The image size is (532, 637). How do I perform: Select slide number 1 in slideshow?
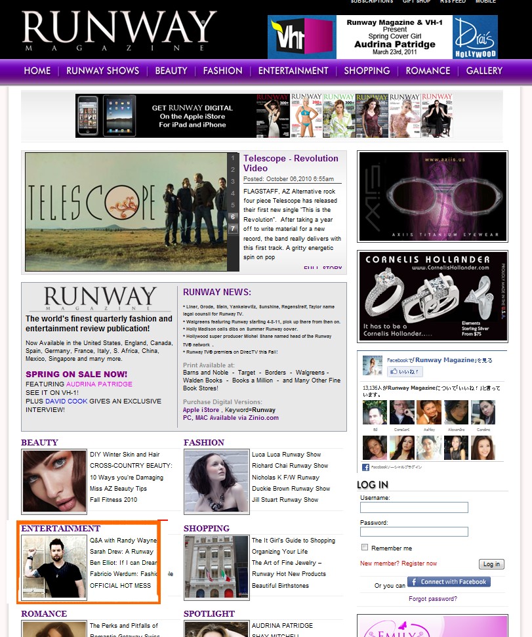233,158
